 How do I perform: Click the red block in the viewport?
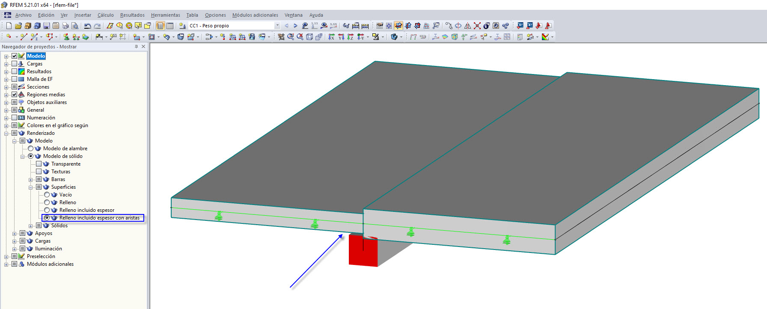363,250
